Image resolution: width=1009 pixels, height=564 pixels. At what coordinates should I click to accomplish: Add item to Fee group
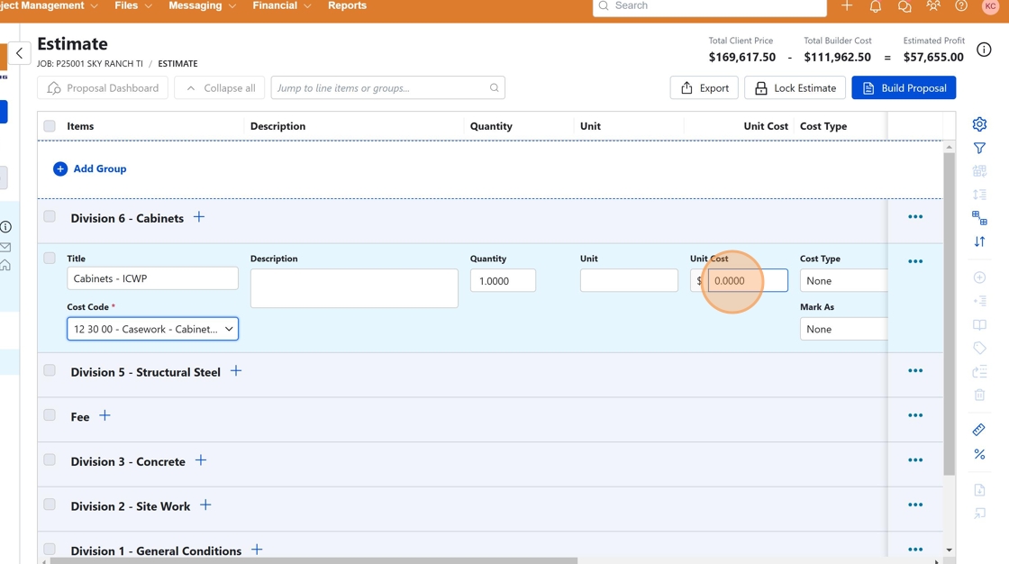(x=105, y=416)
